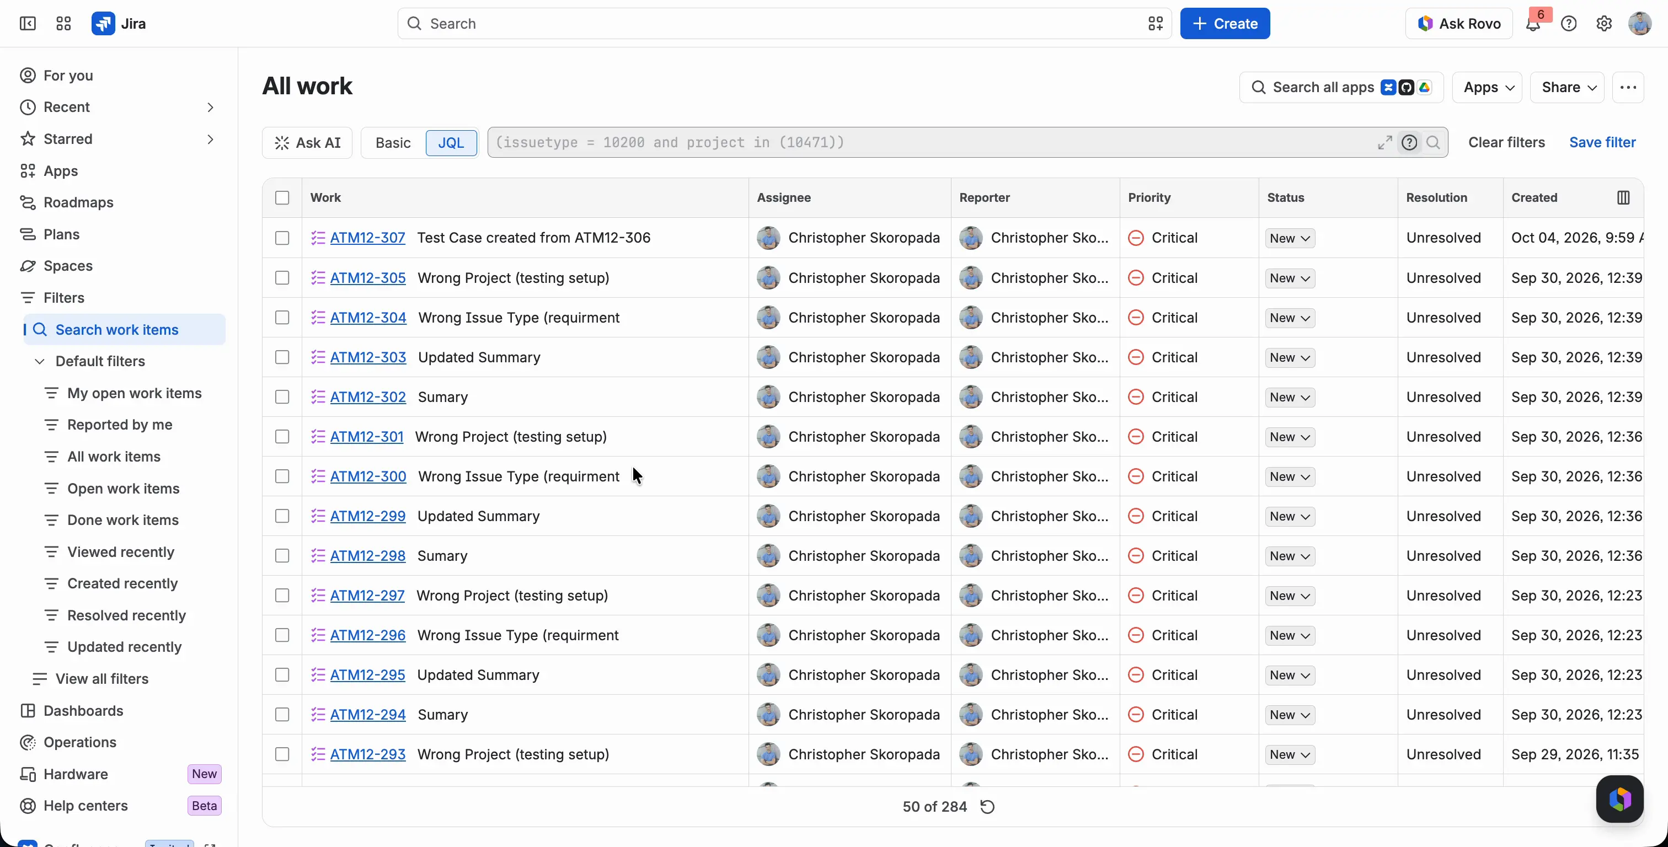This screenshot has height=847, width=1668.
Task: Open the Share dropdown
Action: pyautogui.click(x=1567, y=88)
